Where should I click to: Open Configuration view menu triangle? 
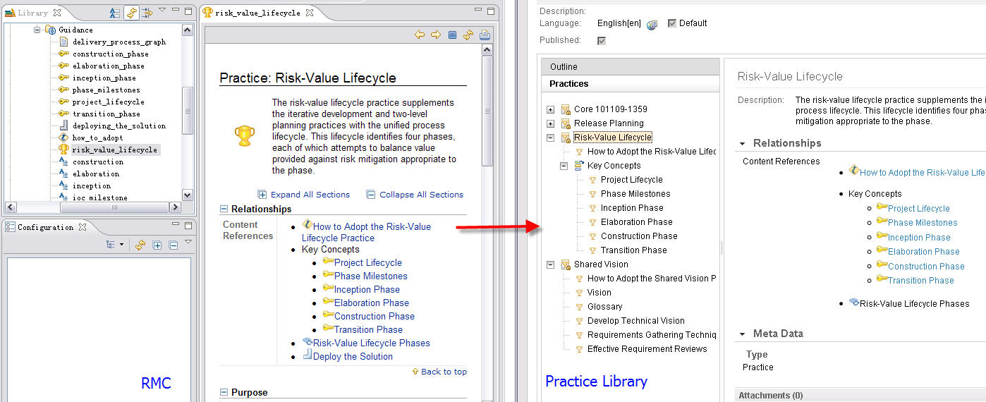188,243
